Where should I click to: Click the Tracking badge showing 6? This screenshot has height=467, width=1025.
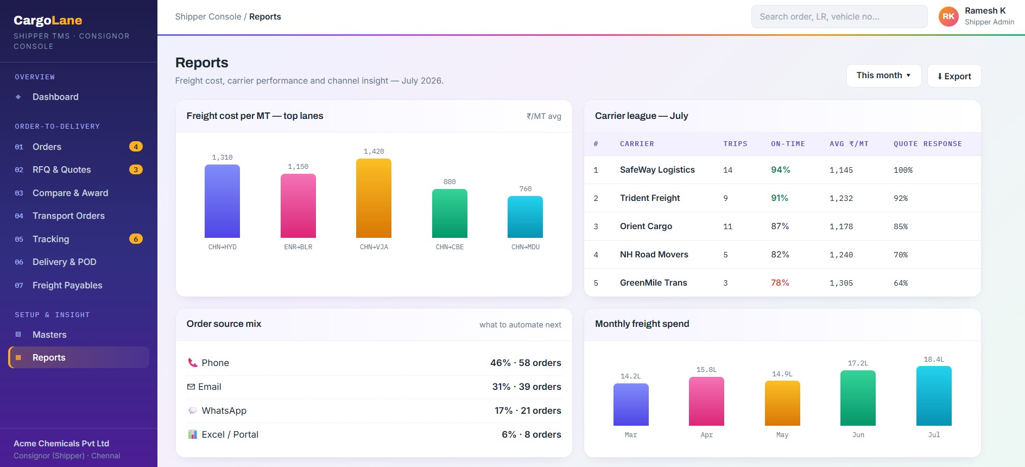[136, 239]
